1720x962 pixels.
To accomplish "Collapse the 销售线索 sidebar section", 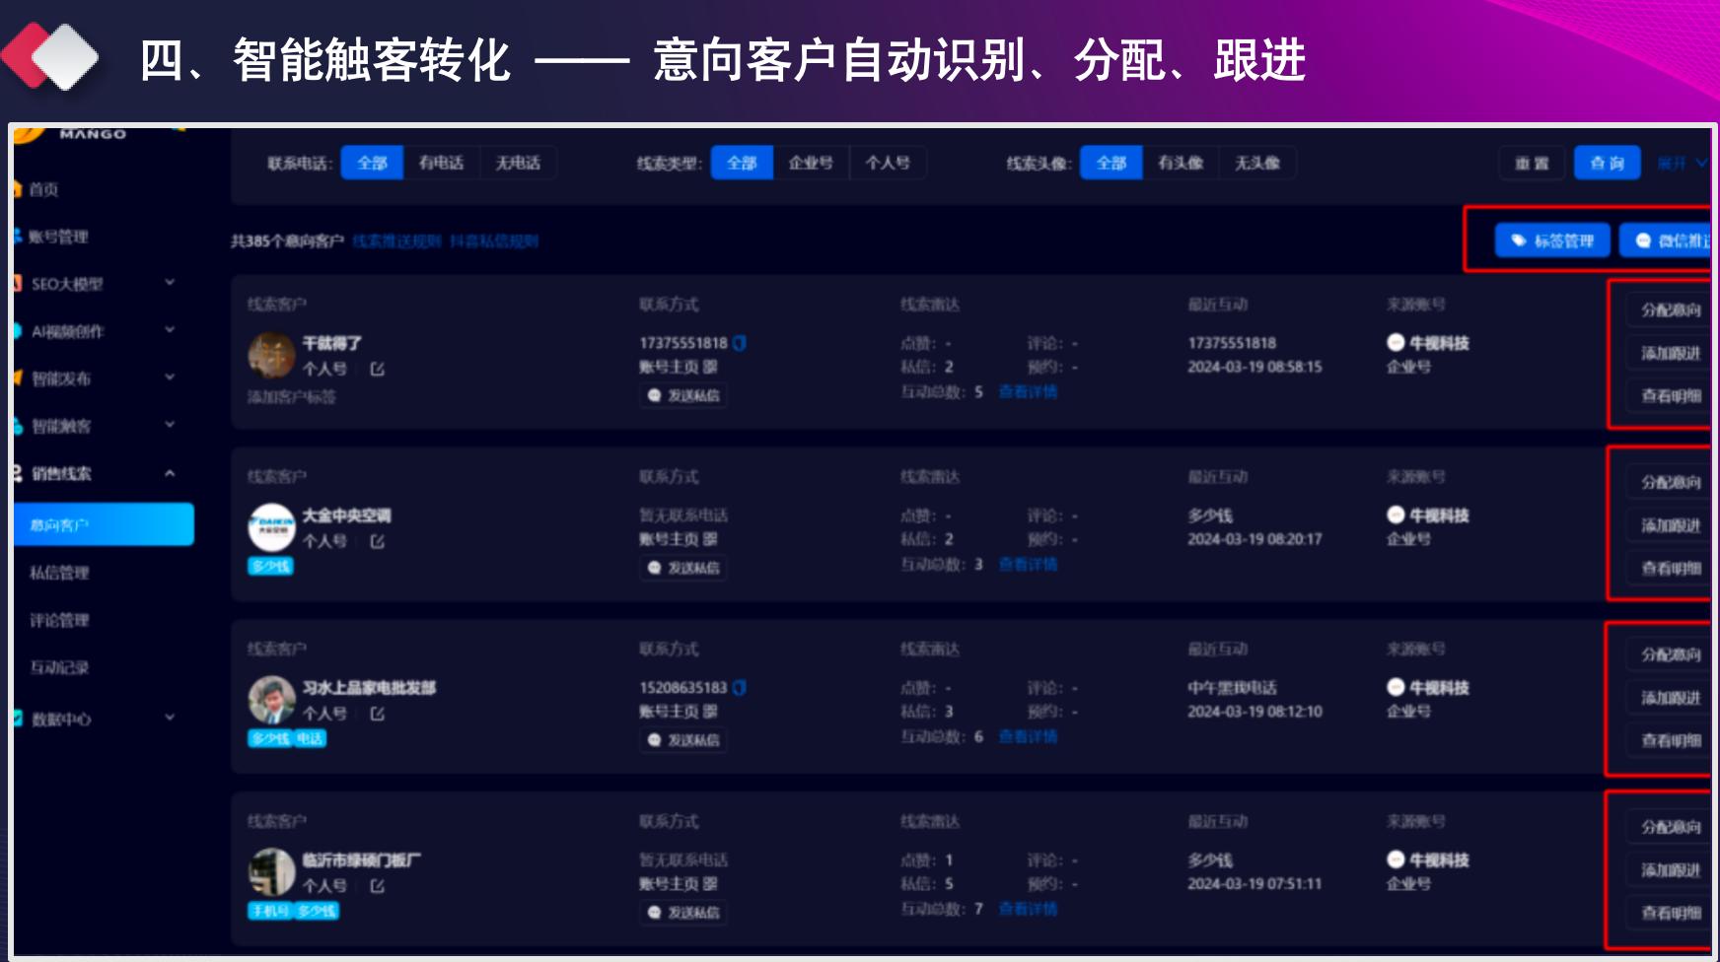I will coord(169,474).
